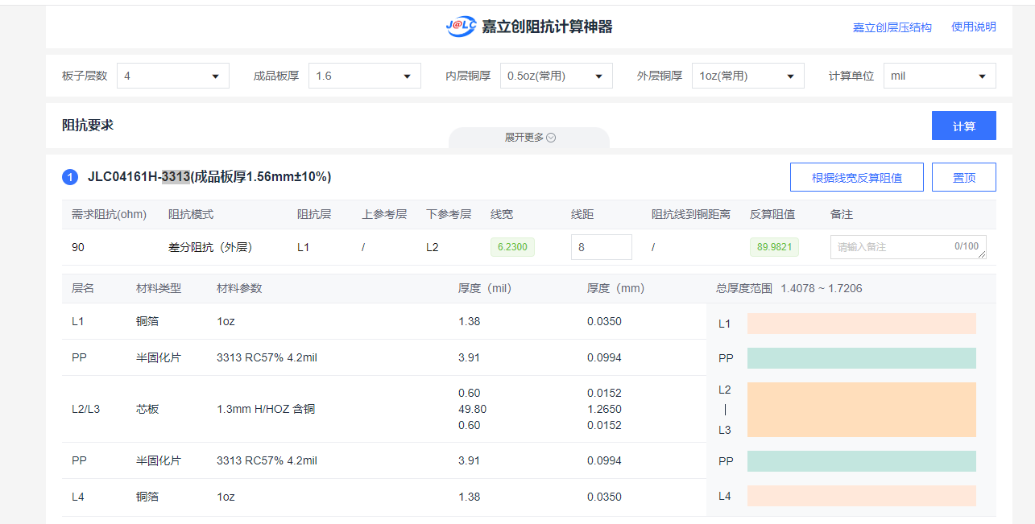Click the L4 row 铜箔 material type
The width and height of the screenshot is (1035, 524).
coord(147,497)
